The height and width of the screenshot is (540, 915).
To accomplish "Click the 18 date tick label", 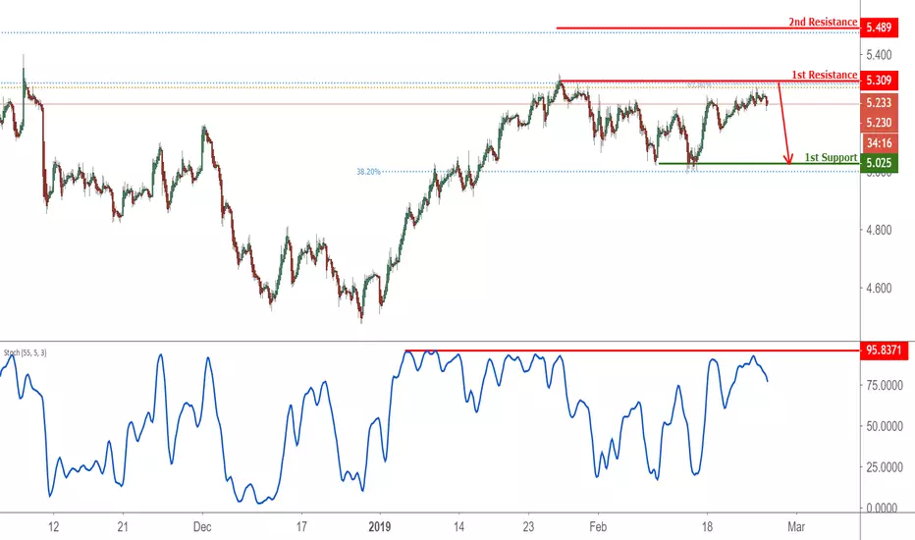I will click(x=707, y=527).
